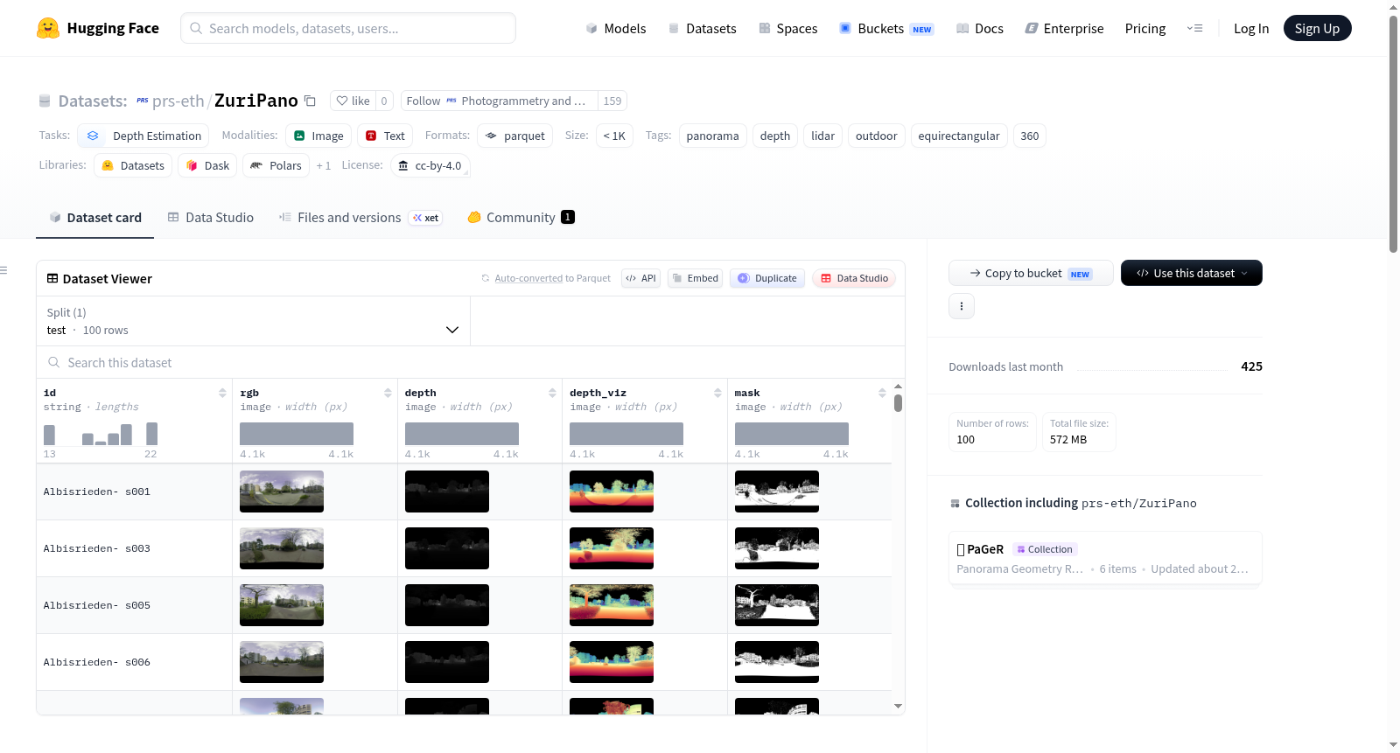Click the id lengths histogram
Screen dimensions: 1400x753
[101, 434]
